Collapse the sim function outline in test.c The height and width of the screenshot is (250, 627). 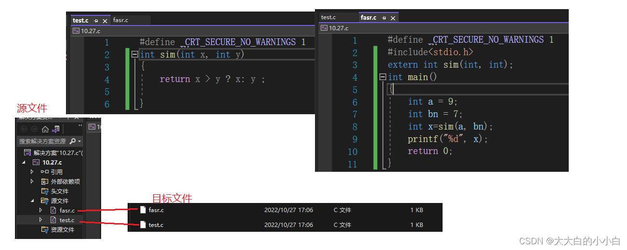pyautogui.click(x=134, y=55)
